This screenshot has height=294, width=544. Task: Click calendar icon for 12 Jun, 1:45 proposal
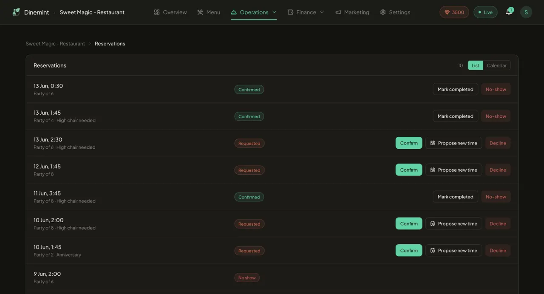coord(433,170)
